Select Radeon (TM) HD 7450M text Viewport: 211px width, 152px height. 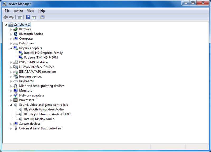coord(41,57)
